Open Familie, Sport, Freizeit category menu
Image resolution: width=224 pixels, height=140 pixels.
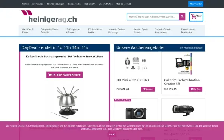pos(141,31)
